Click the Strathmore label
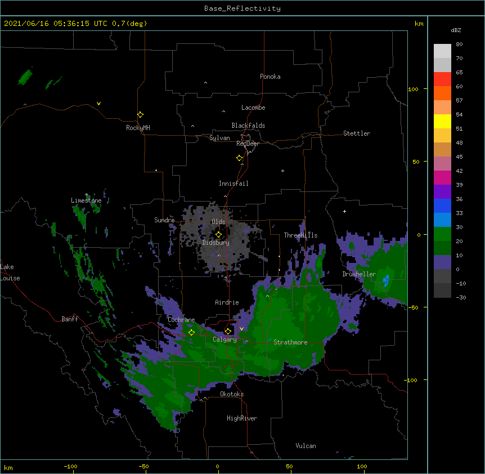 click(290, 342)
